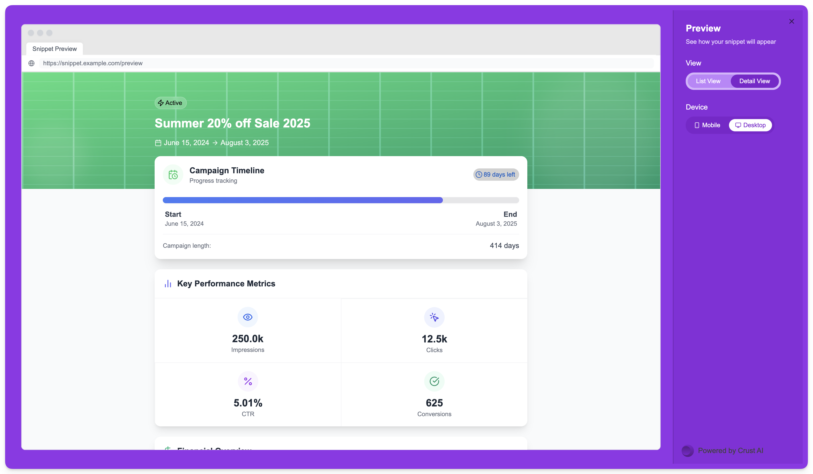Click the percent icon above CTR
Viewport: 813px width, 474px height.
248,381
